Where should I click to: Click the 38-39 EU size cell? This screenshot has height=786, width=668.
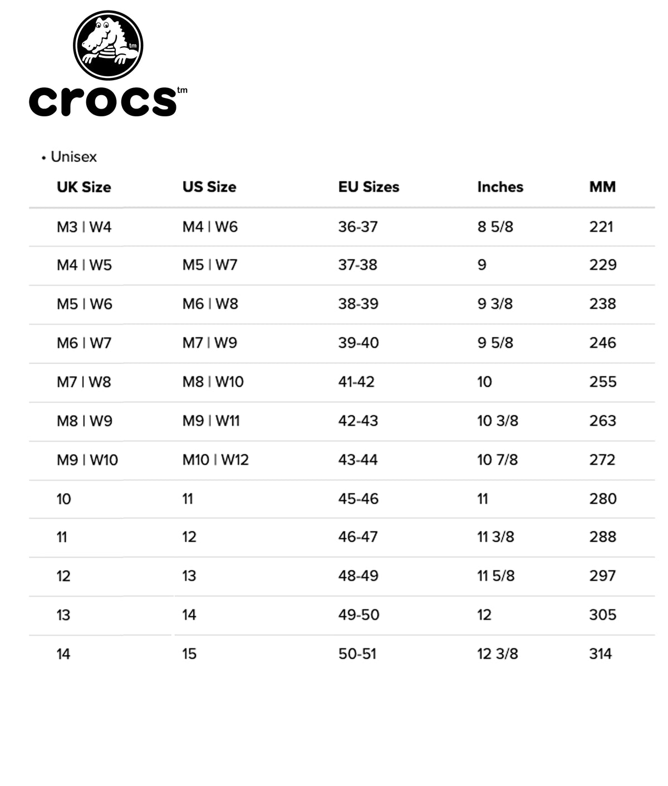click(358, 304)
